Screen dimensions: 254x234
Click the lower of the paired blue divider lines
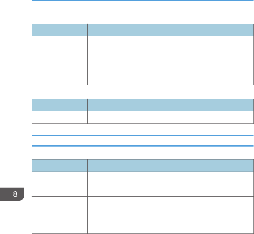142,146
